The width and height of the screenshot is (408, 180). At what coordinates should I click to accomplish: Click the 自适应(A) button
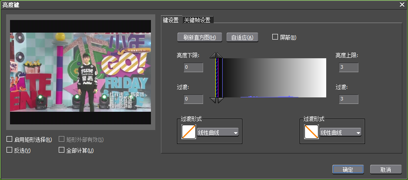tap(242, 37)
